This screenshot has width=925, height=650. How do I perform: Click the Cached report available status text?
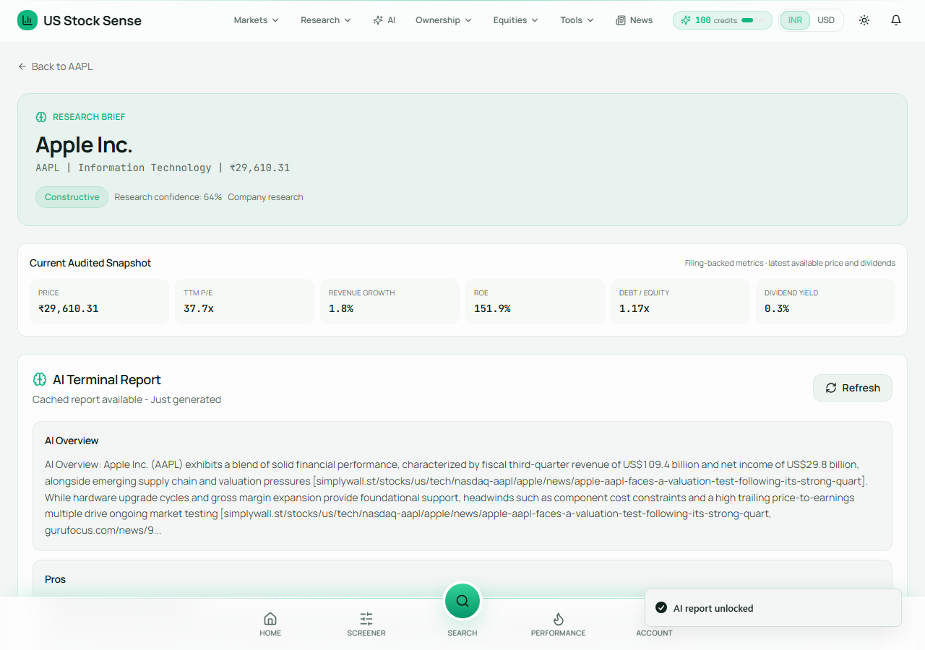[x=126, y=399]
